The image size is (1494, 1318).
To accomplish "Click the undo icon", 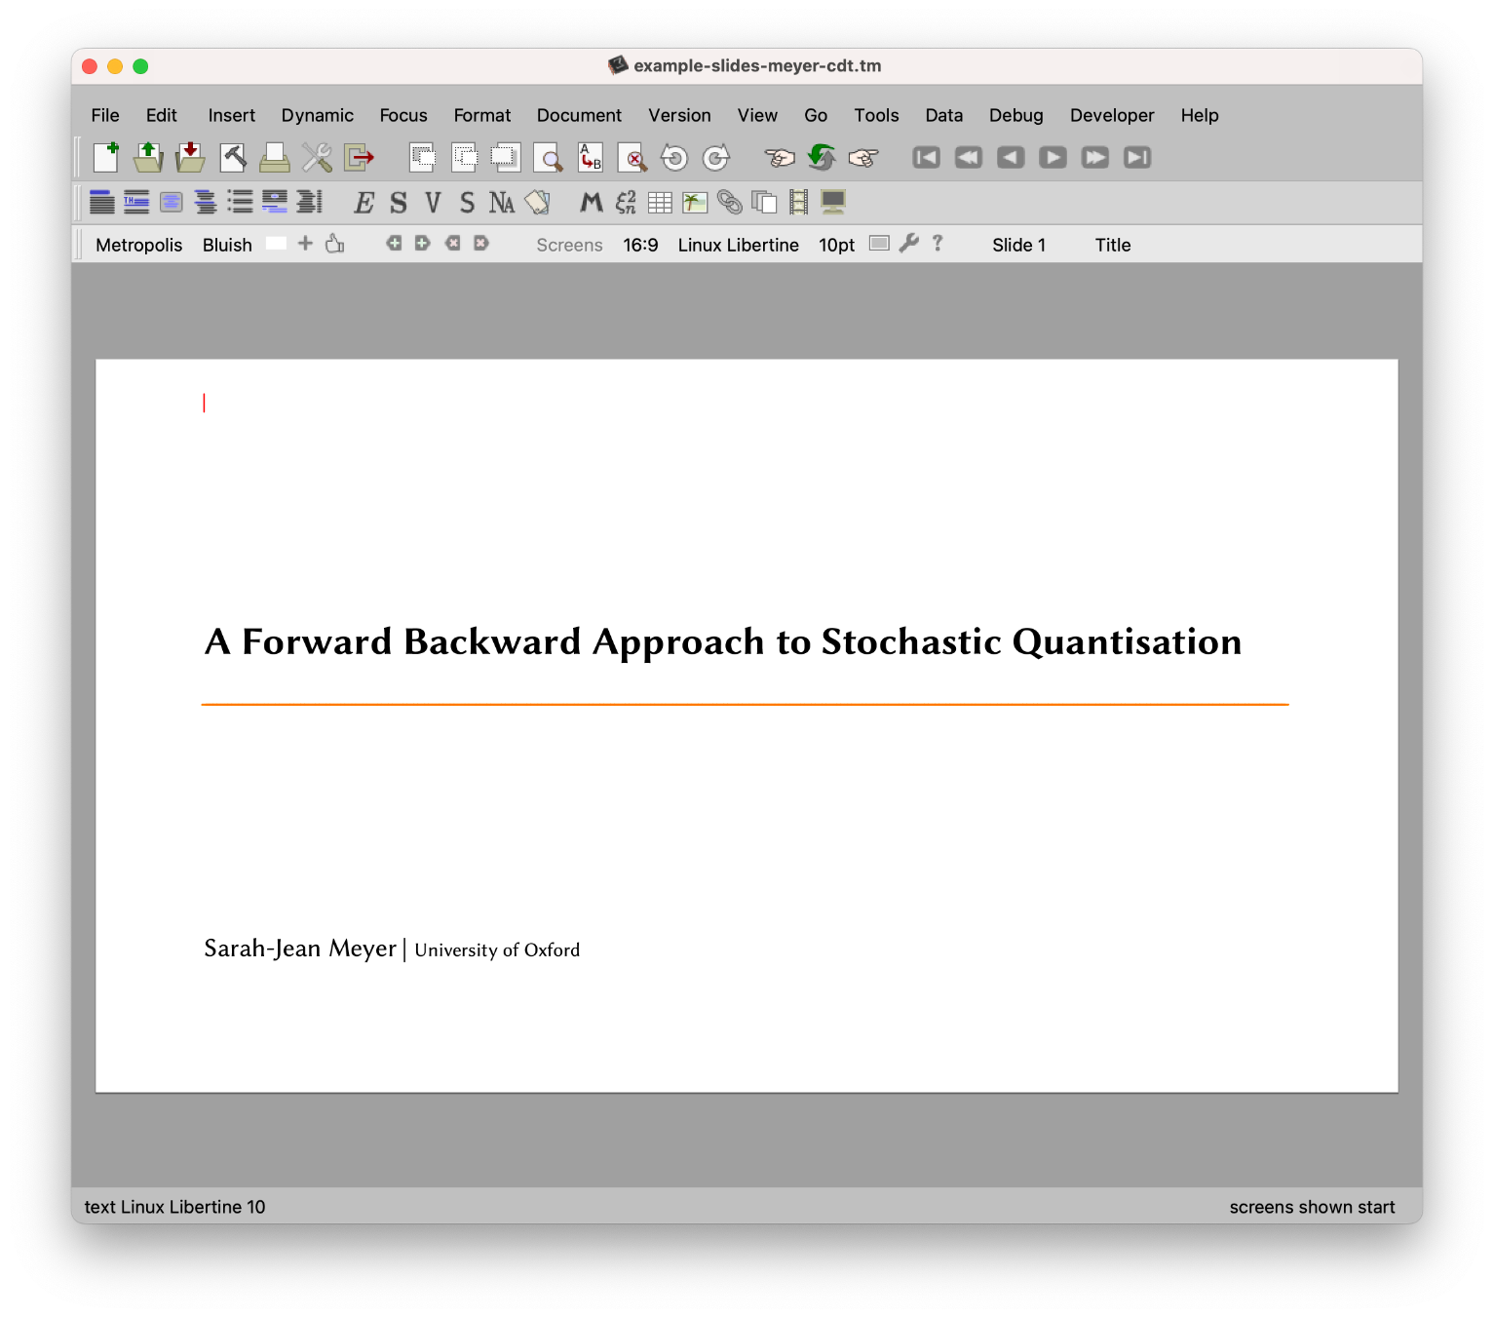I will 674,157.
